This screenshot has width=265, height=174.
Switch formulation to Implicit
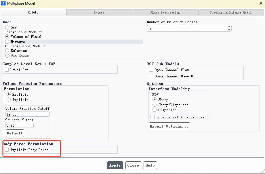[x=9, y=100]
